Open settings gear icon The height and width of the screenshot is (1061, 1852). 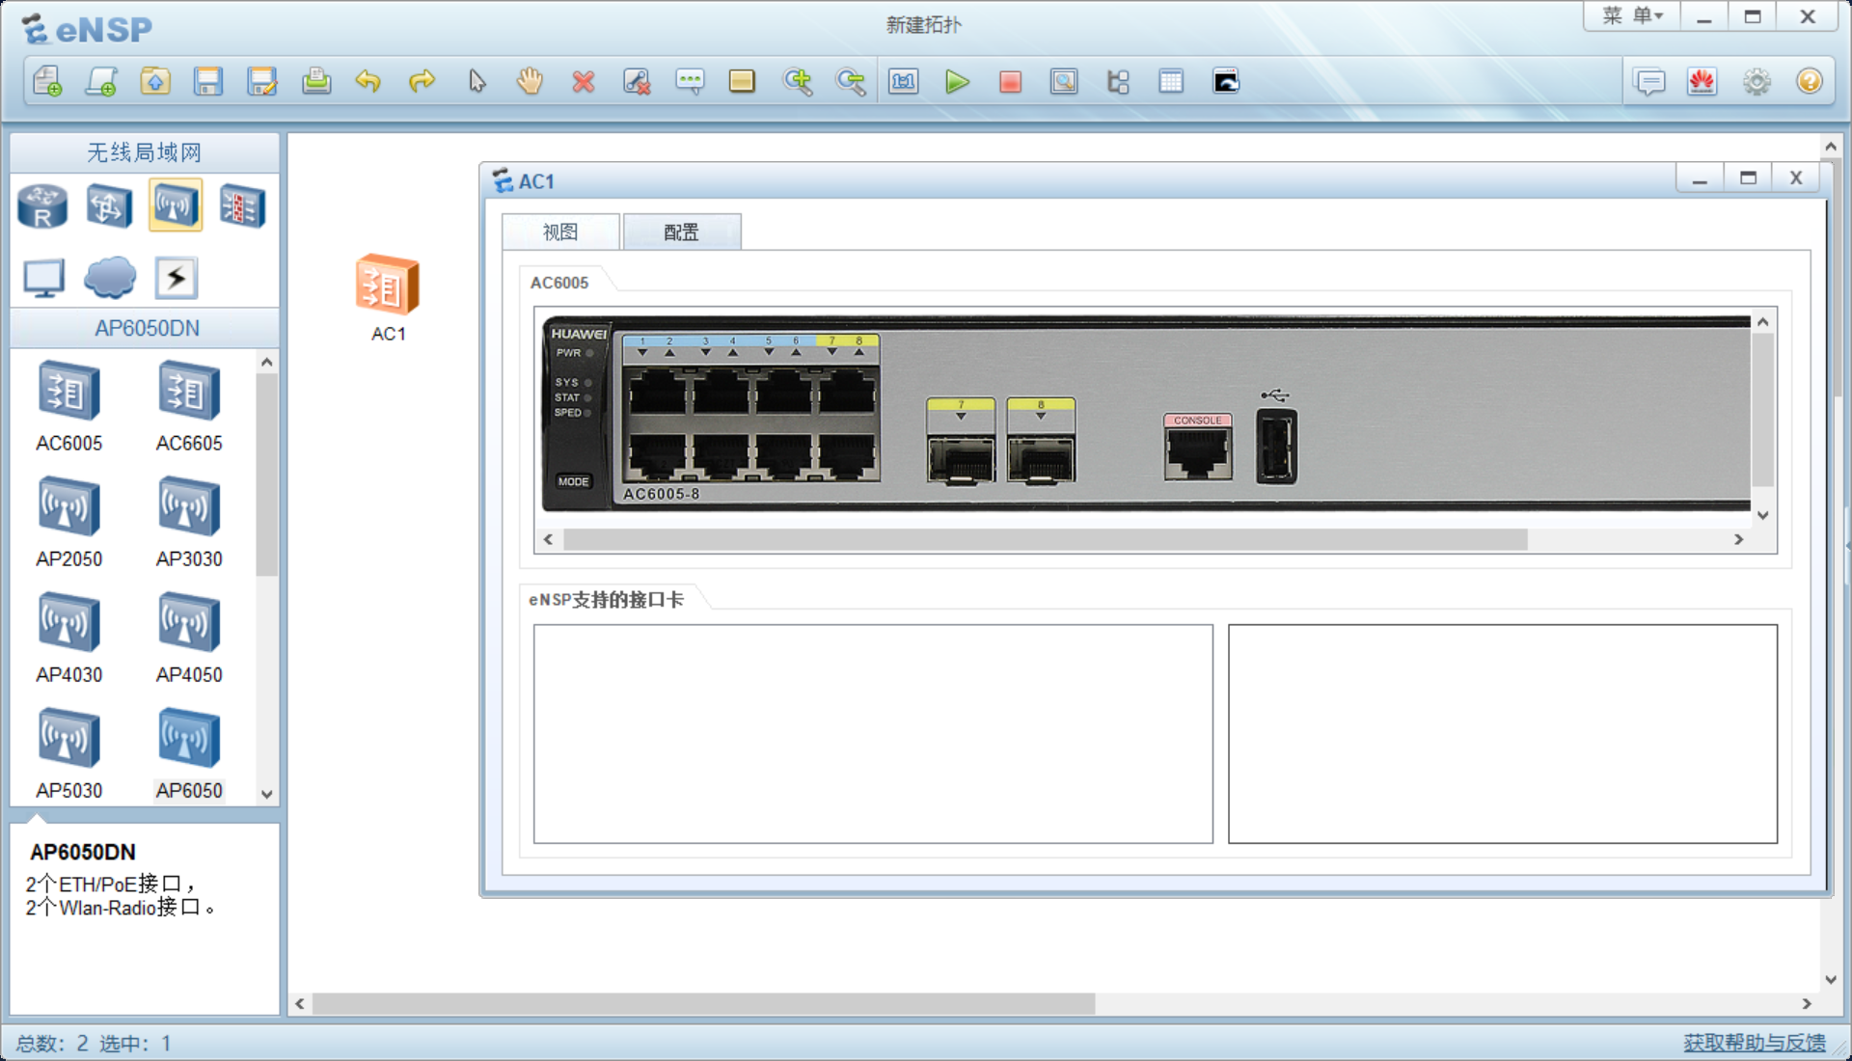point(1757,82)
